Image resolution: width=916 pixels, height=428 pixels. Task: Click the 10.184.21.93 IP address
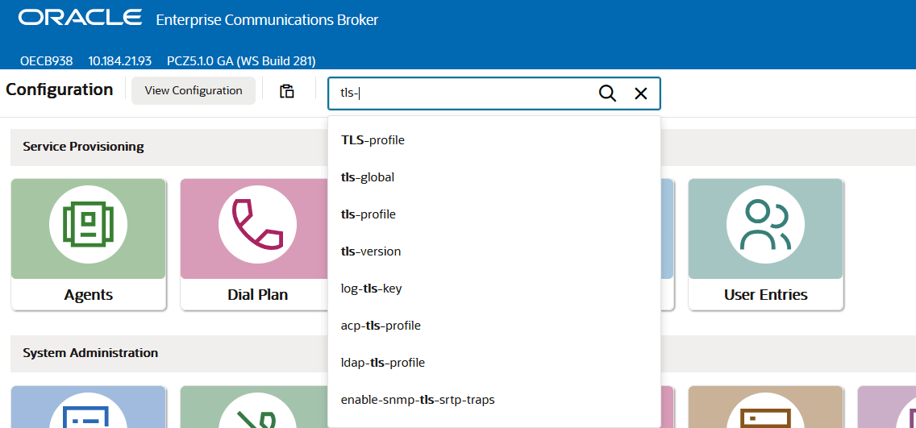120,60
